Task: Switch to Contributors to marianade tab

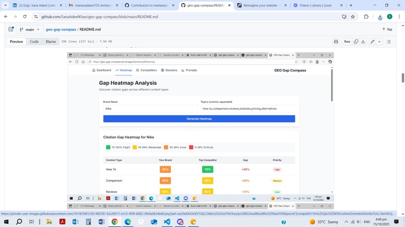Action: pos(150,5)
